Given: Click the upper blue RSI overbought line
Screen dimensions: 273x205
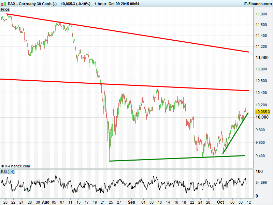Looking at the screenshot, I should [127, 179].
